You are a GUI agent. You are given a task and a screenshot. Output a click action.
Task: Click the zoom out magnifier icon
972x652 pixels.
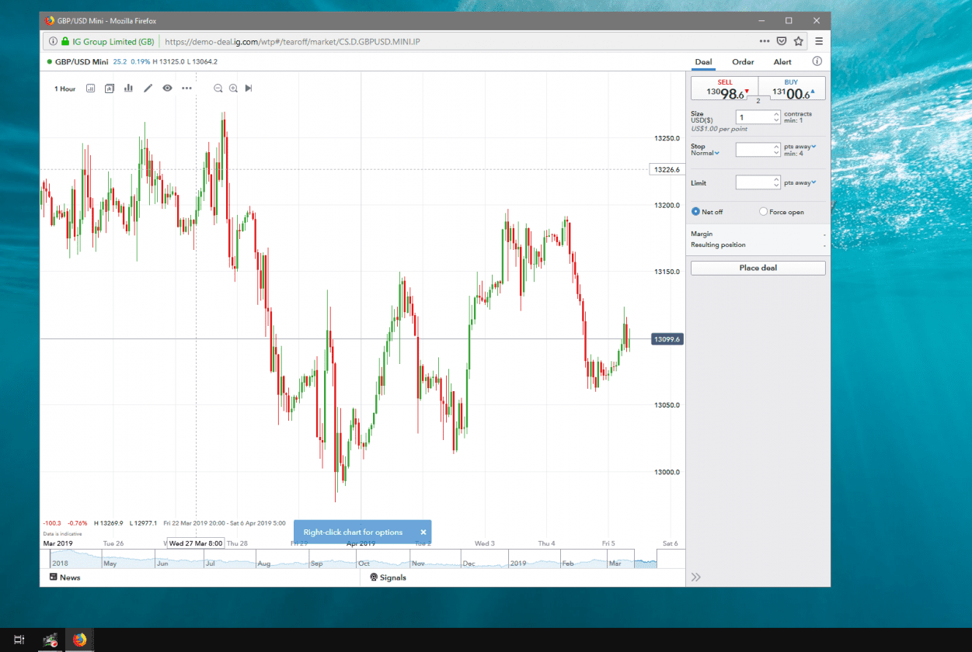pyautogui.click(x=218, y=88)
